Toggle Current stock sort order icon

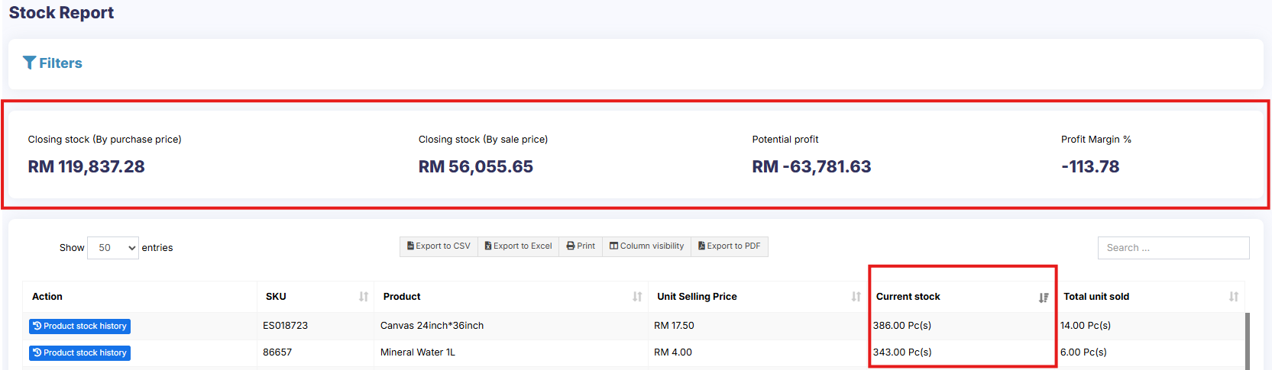(x=1044, y=298)
